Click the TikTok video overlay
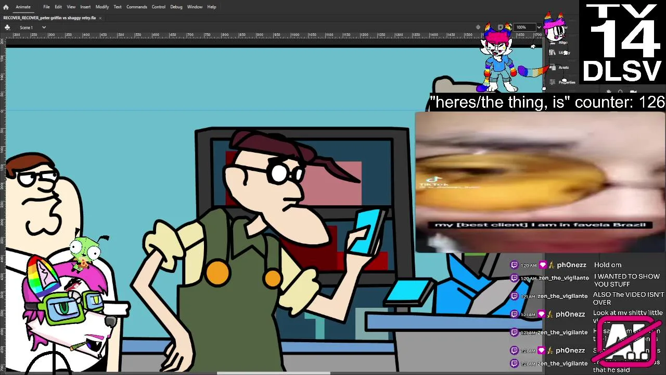Image resolution: width=666 pixels, height=375 pixels. [540, 182]
